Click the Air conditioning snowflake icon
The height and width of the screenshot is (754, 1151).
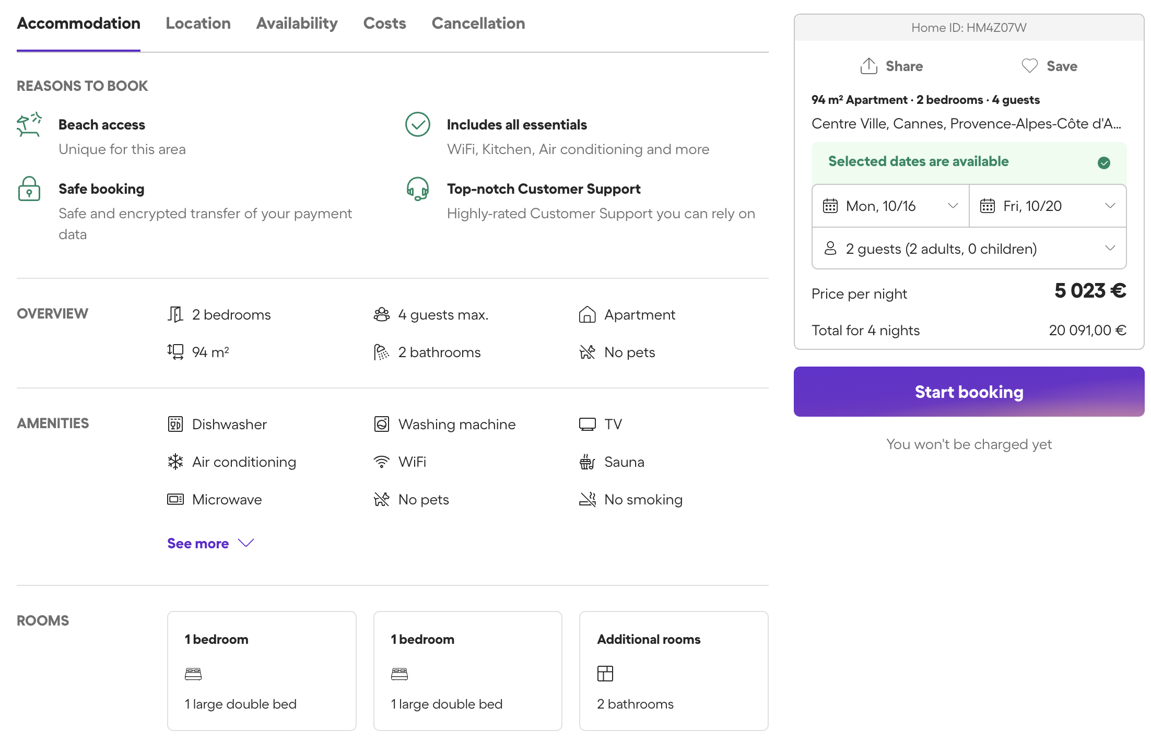[x=175, y=462]
